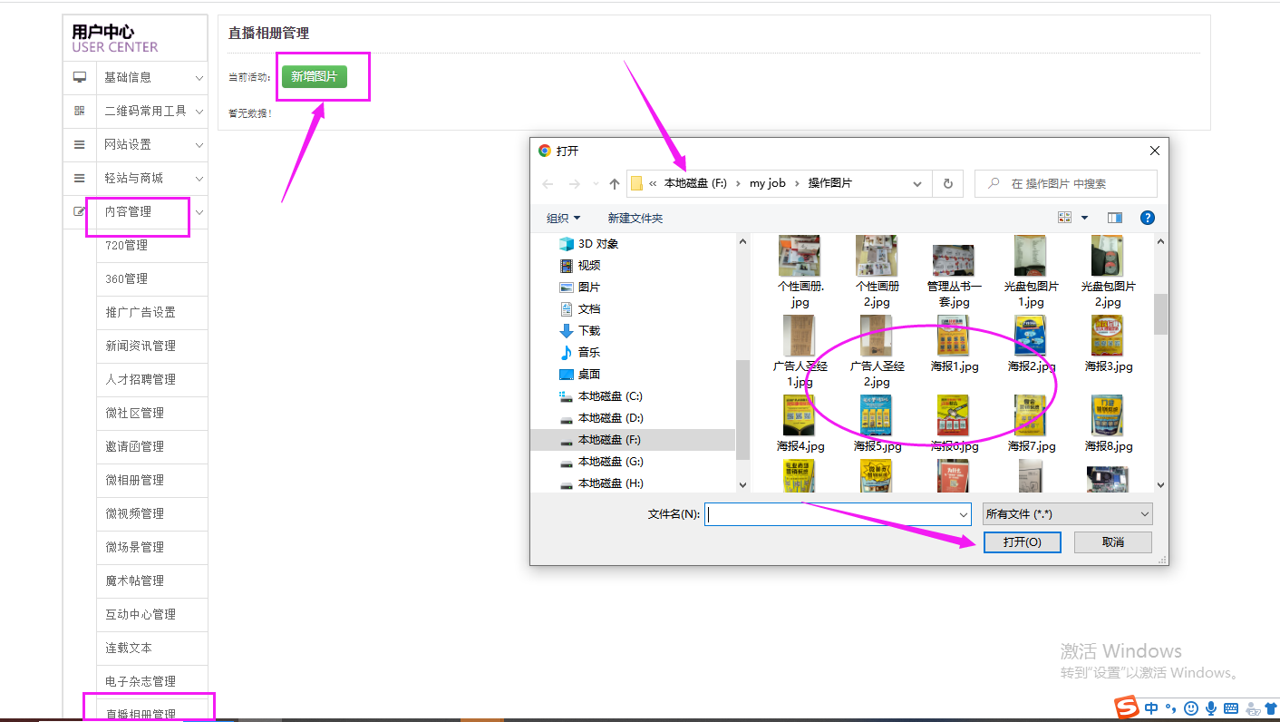The image size is (1280, 722).
Task: Click the microphone icon in IME toolbar
Action: tap(1210, 707)
